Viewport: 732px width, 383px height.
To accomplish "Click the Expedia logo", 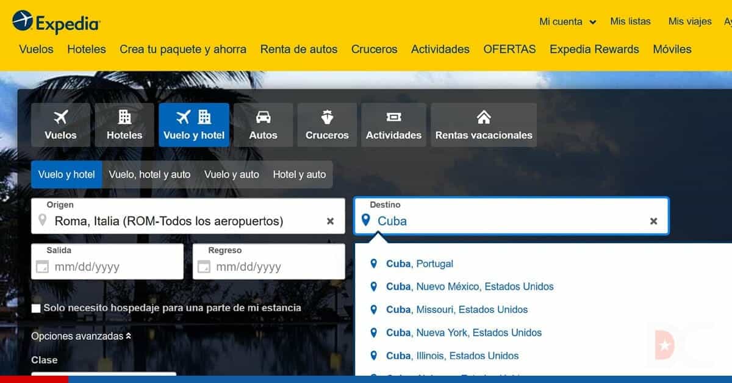I will pyautogui.click(x=56, y=22).
